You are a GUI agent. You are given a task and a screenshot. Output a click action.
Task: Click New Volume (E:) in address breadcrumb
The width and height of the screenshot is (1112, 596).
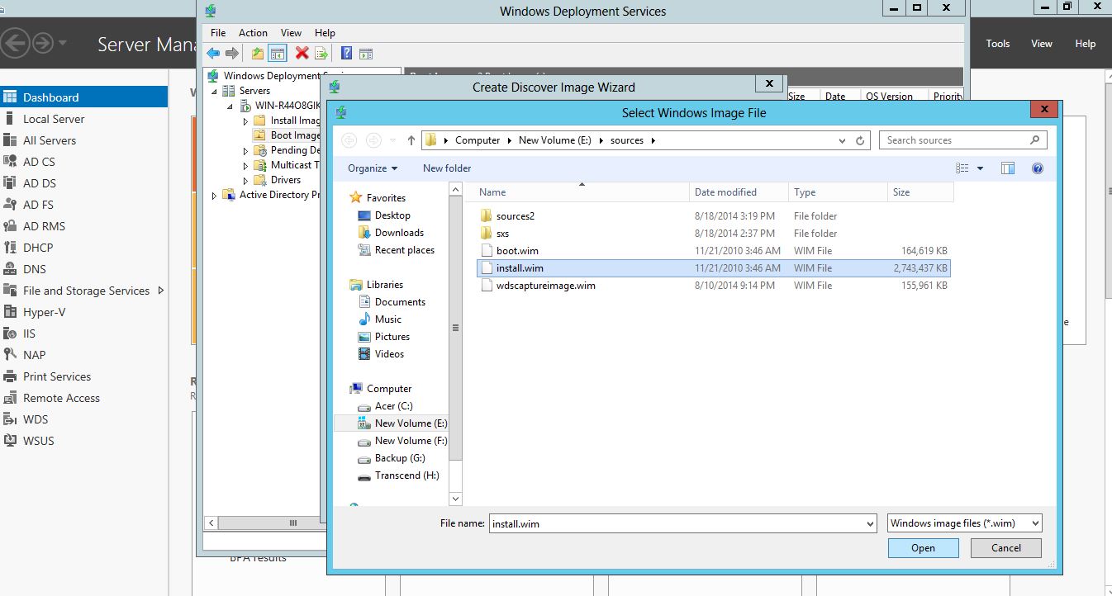click(x=554, y=140)
